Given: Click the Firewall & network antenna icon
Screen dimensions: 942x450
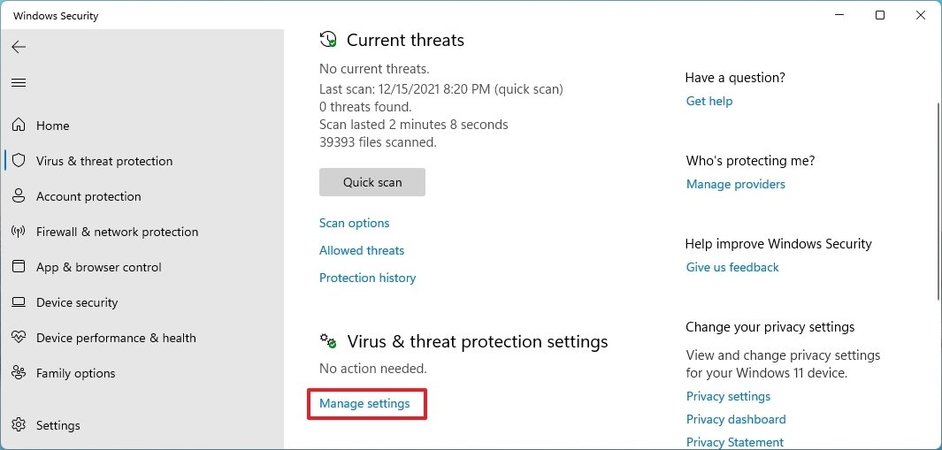Looking at the screenshot, I should click(19, 232).
